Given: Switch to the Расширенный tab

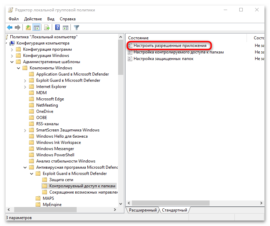Looking at the screenshot, I should [x=143, y=210].
